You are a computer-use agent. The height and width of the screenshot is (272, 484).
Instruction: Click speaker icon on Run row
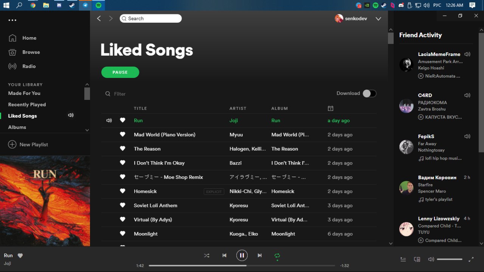pyautogui.click(x=109, y=120)
